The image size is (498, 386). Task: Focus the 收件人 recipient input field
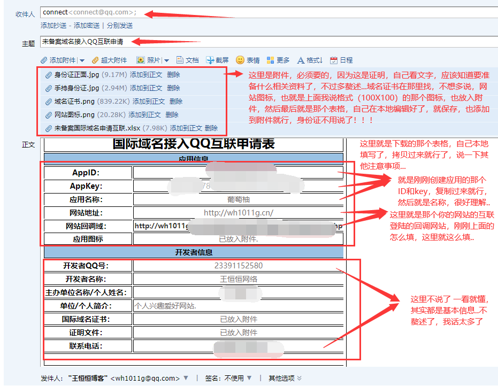point(269,12)
